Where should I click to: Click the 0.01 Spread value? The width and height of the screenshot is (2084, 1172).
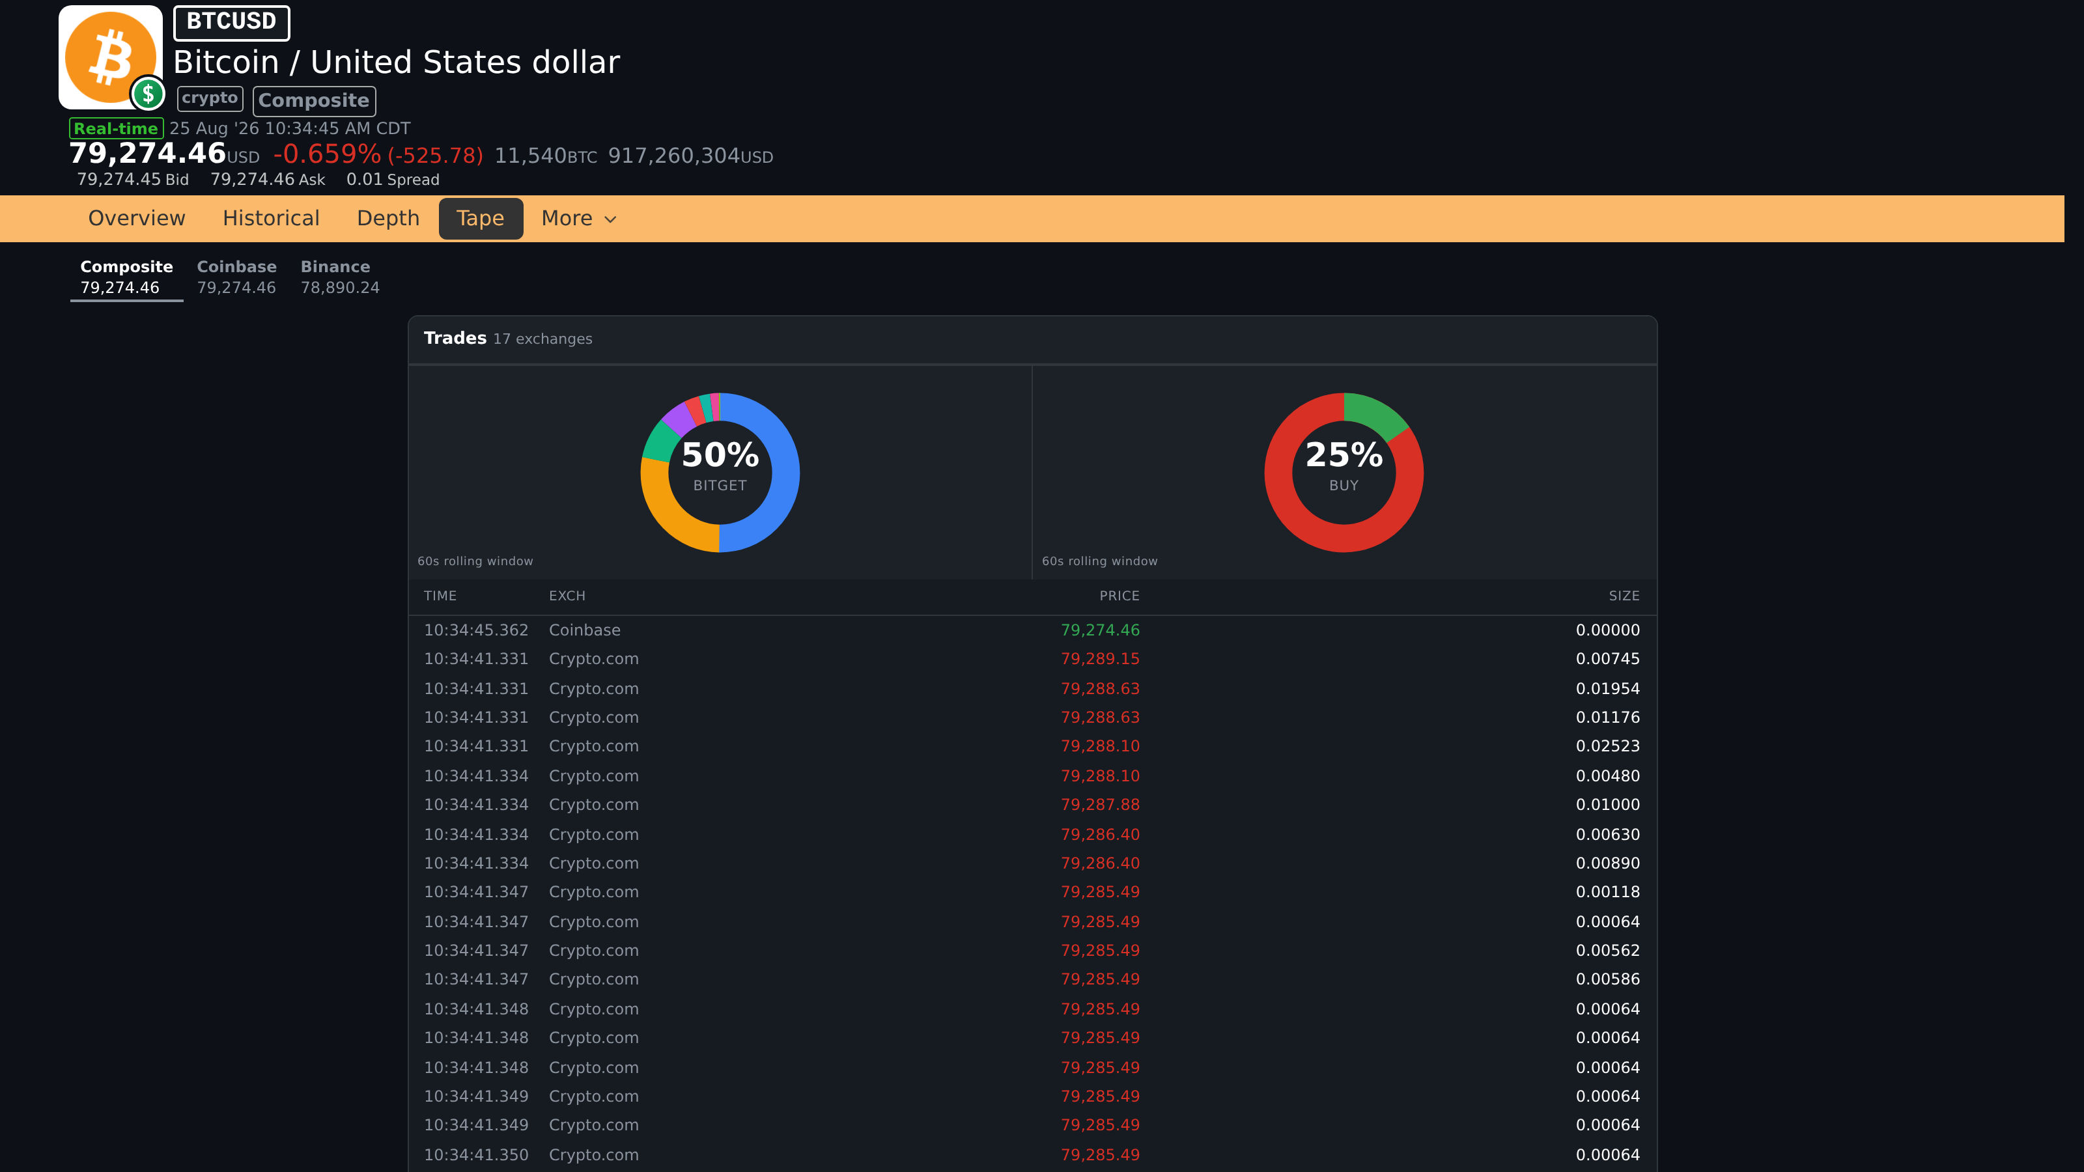393,180
